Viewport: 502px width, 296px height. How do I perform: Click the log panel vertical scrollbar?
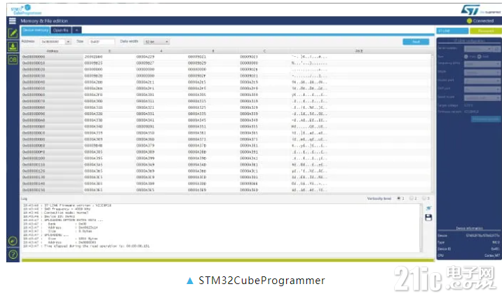coord(421,228)
